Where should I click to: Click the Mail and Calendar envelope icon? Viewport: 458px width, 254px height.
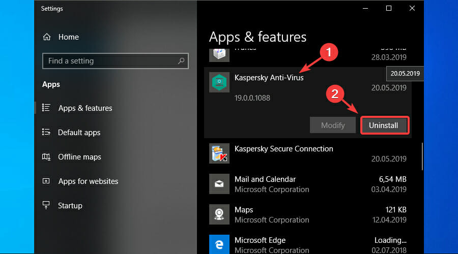click(x=219, y=184)
